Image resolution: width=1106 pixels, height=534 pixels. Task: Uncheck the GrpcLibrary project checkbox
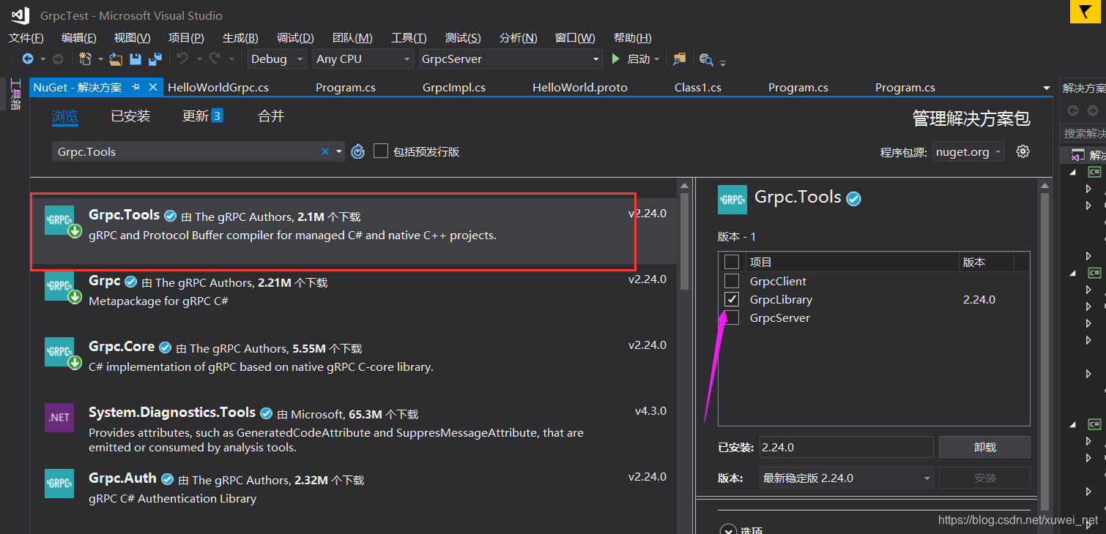(x=731, y=299)
